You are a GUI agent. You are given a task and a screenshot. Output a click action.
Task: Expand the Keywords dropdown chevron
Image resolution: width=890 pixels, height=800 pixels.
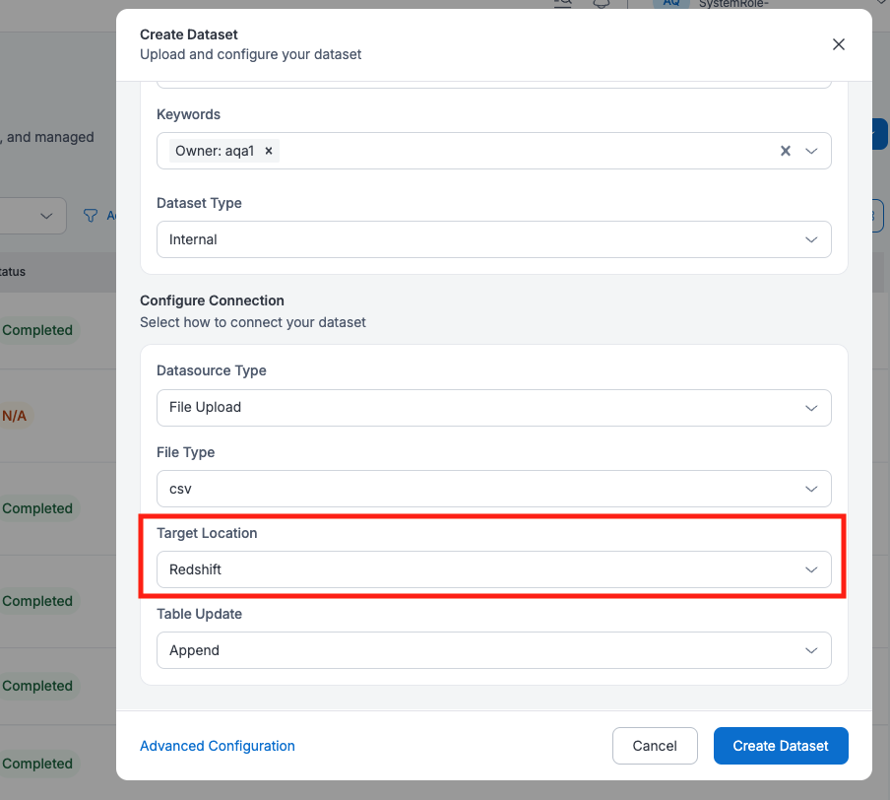tap(811, 151)
